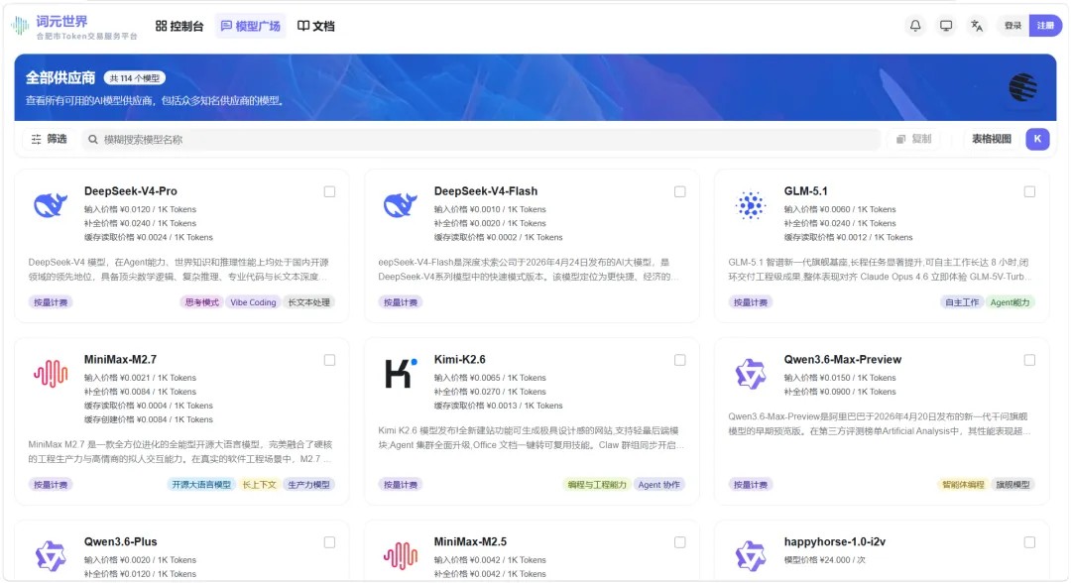Image resolution: width=1071 pixels, height=583 pixels.
Task: Click the Qwen3.6-Max-Preview logo
Action: 751,374
